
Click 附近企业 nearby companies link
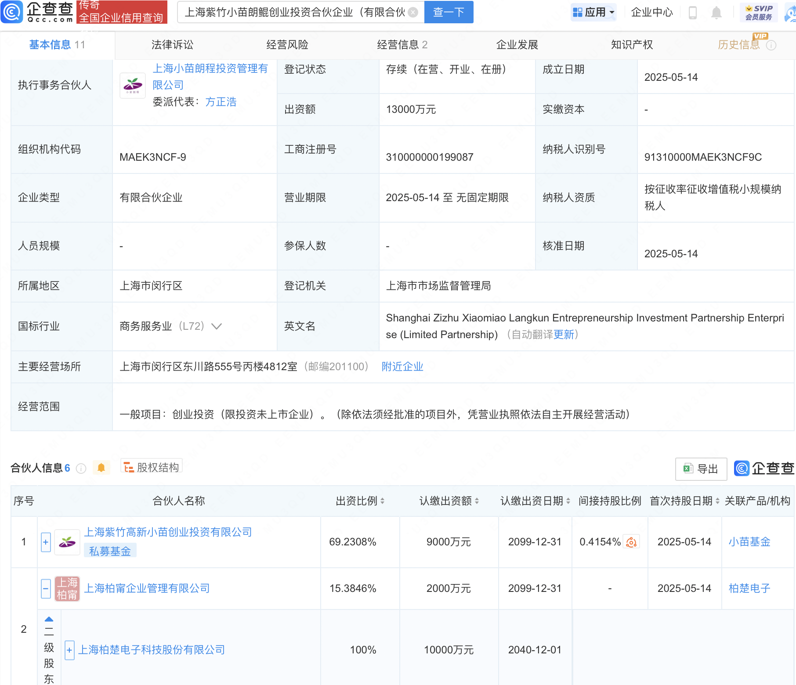coord(402,367)
